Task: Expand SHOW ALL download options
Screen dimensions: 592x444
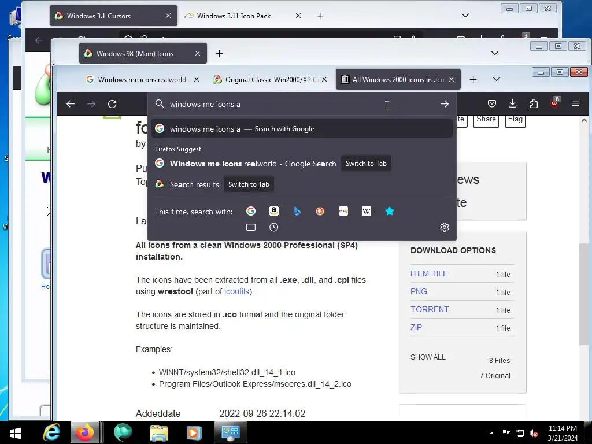Action: click(x=428, y=357)
